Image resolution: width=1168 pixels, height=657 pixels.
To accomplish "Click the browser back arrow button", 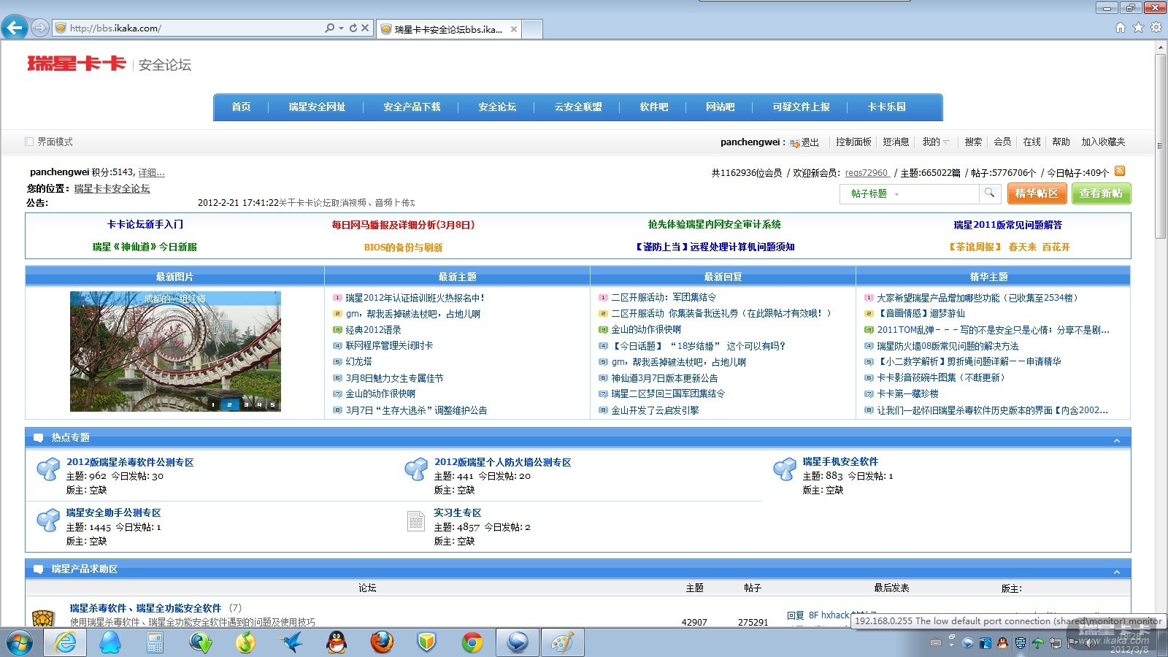I will coord(15,28).
